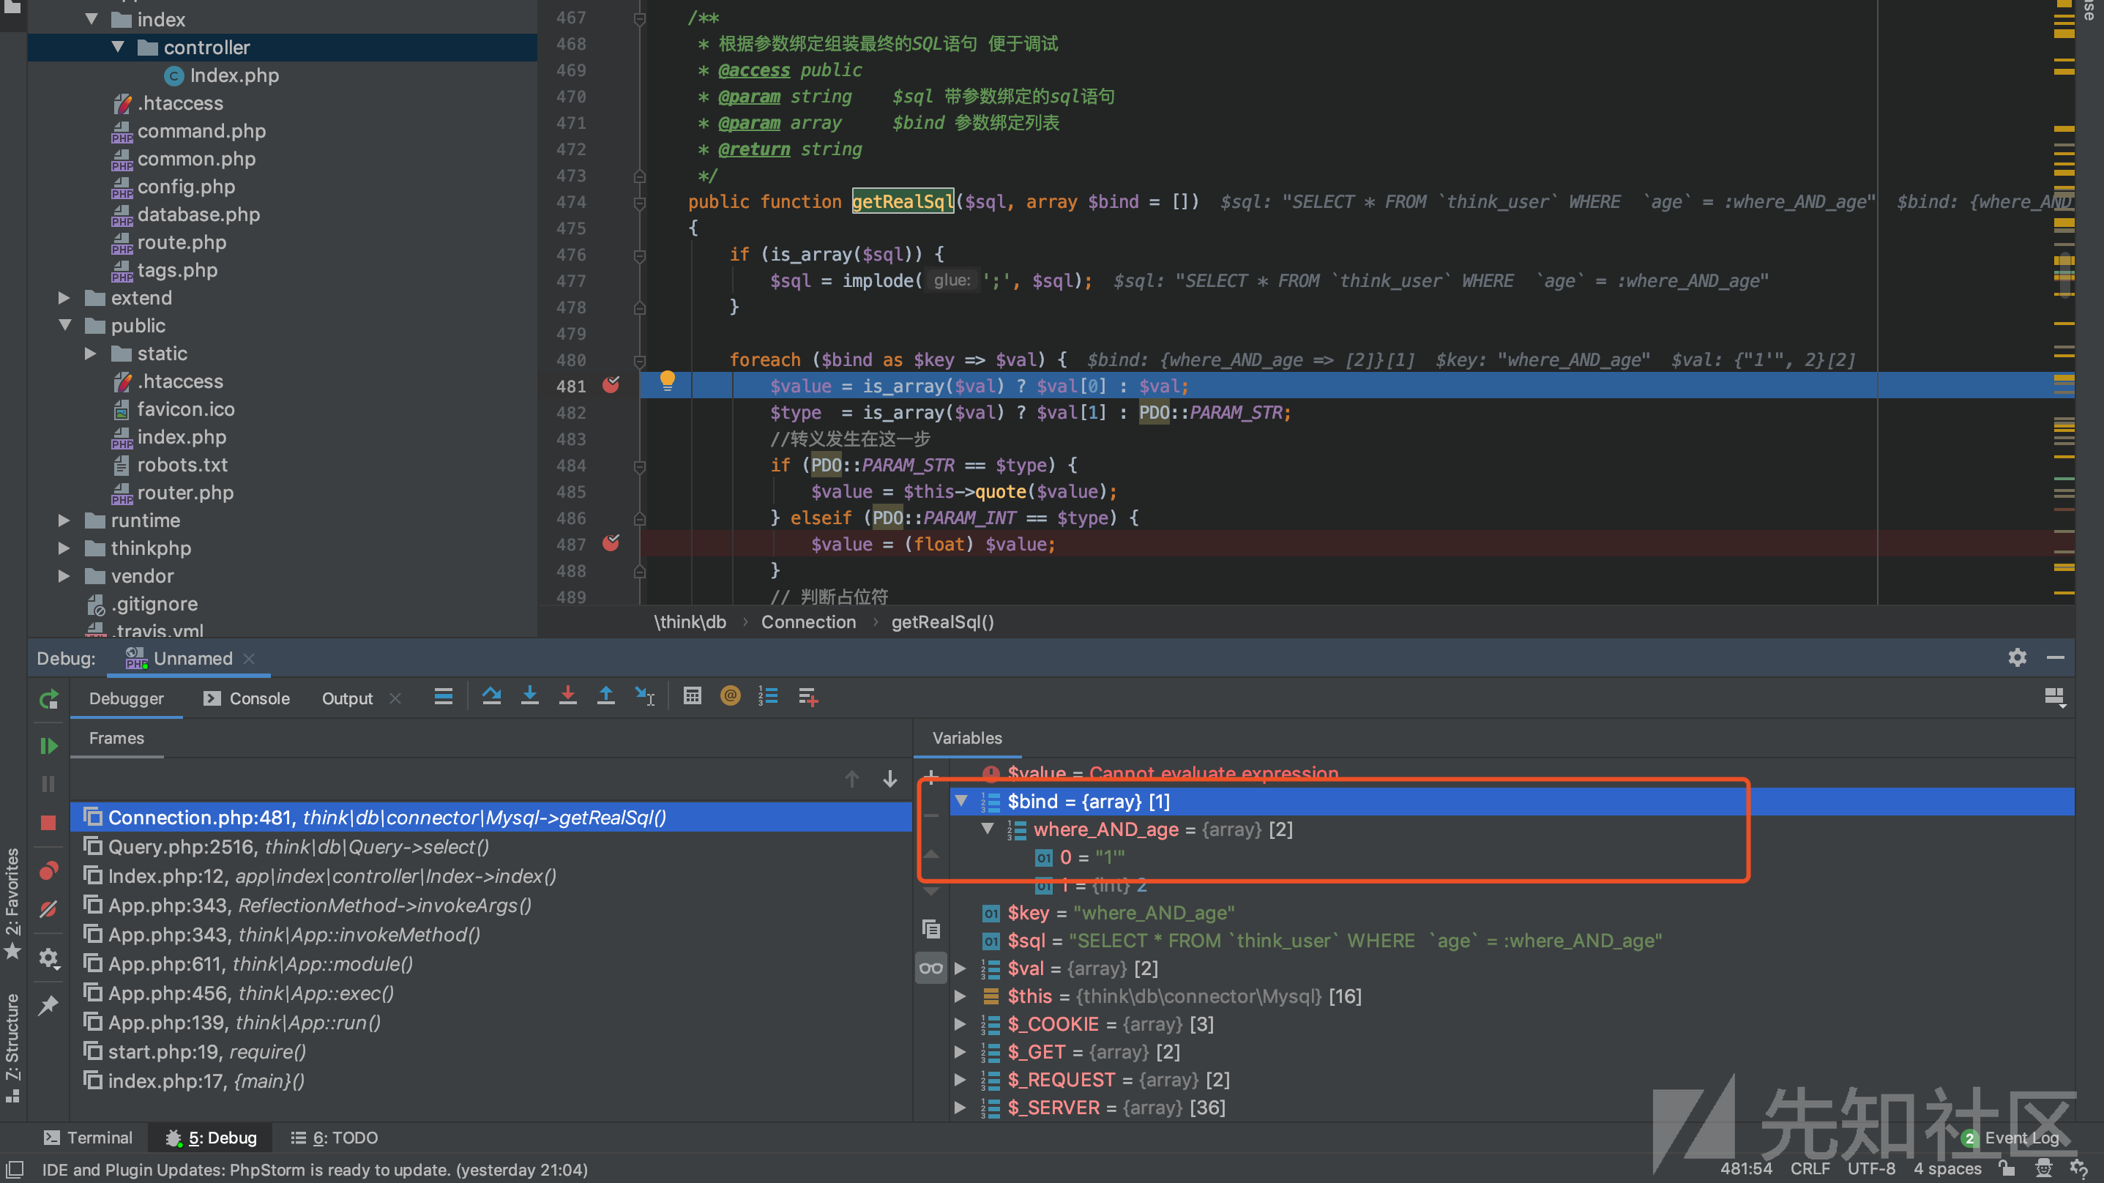Image resolution: width=2104 pixels, height=1183 pixels.
Task: Stop the debug session
Action: pyautogui.click(x=48, y=823)
